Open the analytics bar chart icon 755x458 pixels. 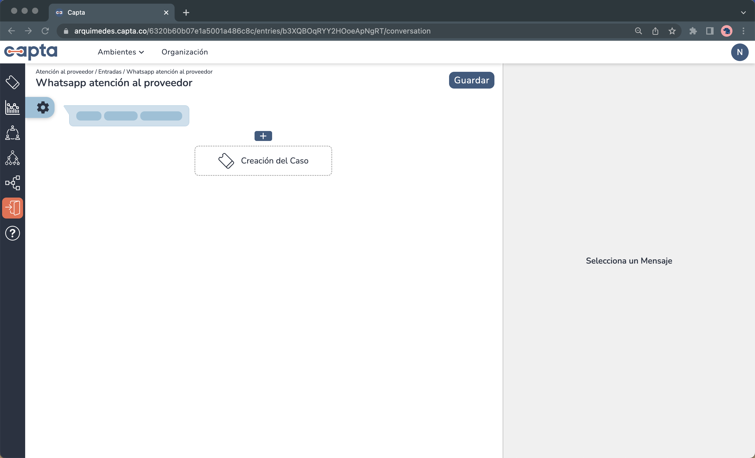[13, 107]
